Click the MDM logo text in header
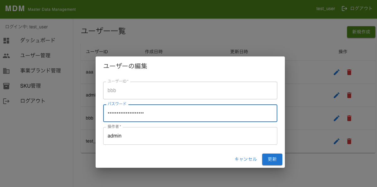 [15, 9]
